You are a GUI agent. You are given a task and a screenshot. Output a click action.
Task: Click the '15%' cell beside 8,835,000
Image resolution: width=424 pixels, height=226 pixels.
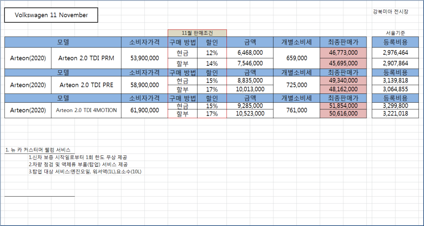(x=212, y=81)
